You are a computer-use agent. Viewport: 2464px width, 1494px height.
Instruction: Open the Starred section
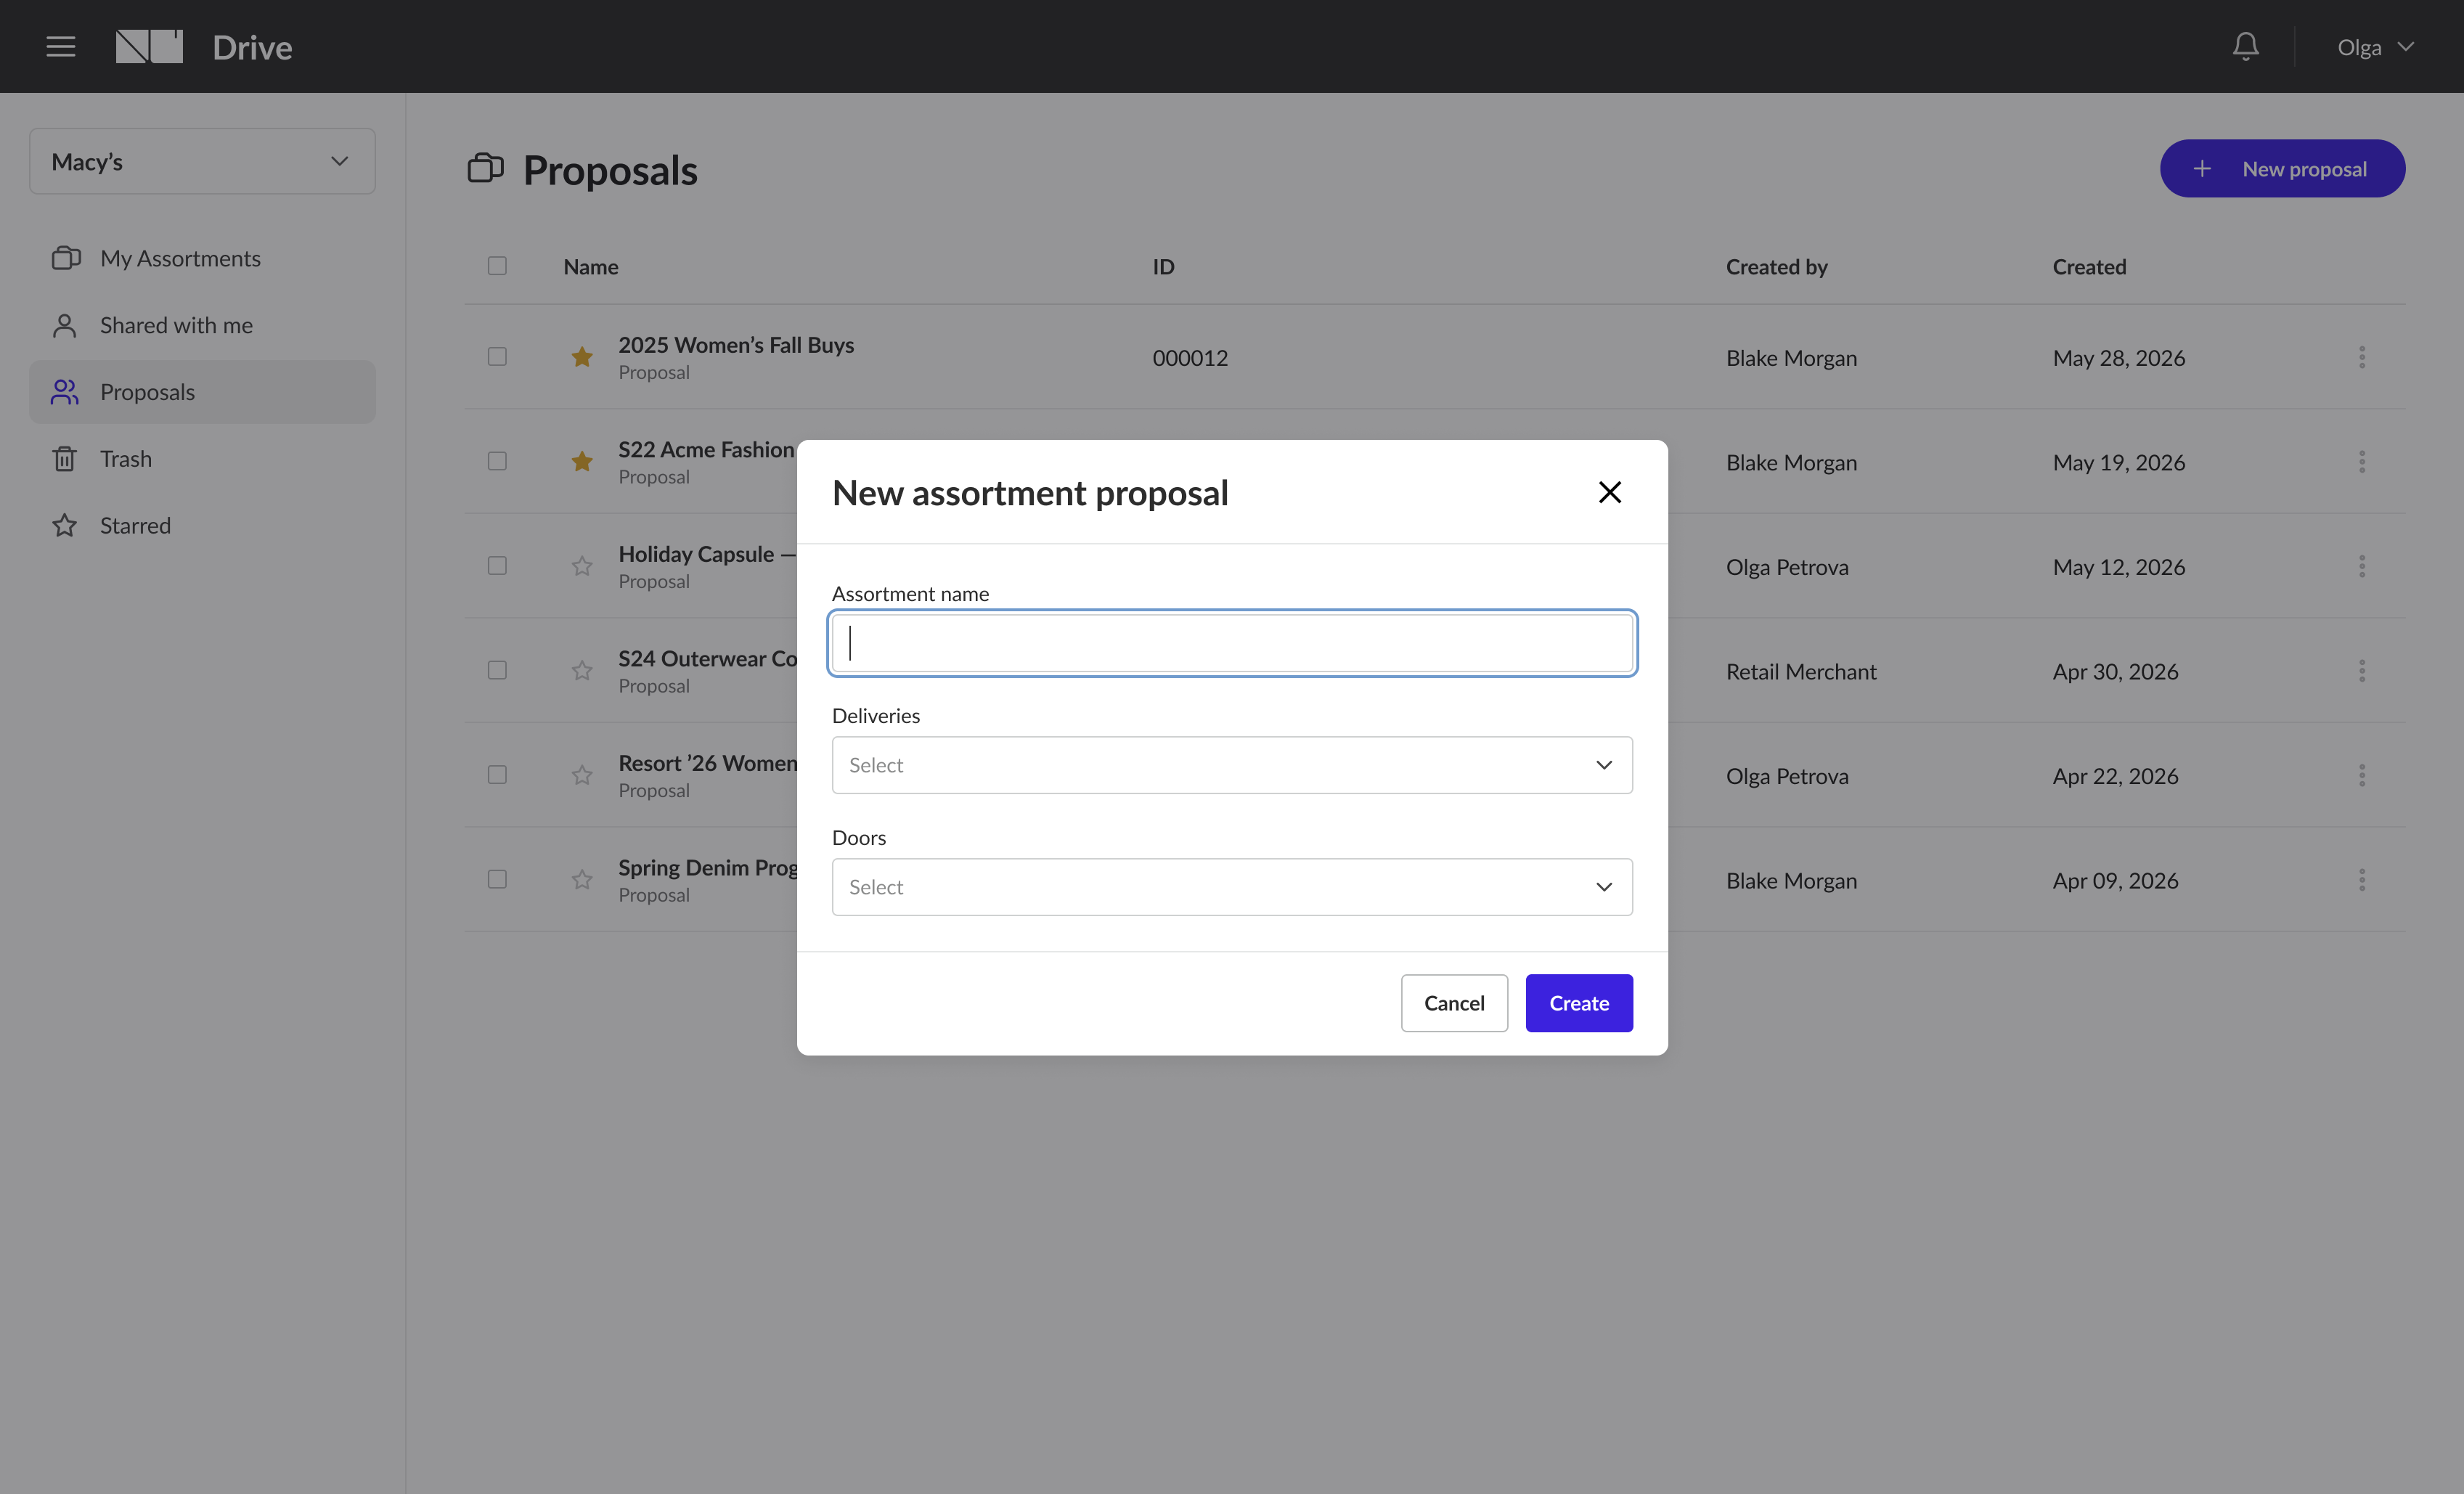(x=202, y=525)
